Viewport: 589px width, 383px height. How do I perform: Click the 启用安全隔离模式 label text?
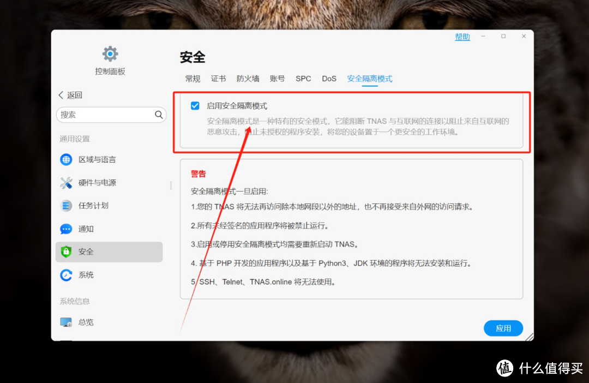(x=237, y=106)
